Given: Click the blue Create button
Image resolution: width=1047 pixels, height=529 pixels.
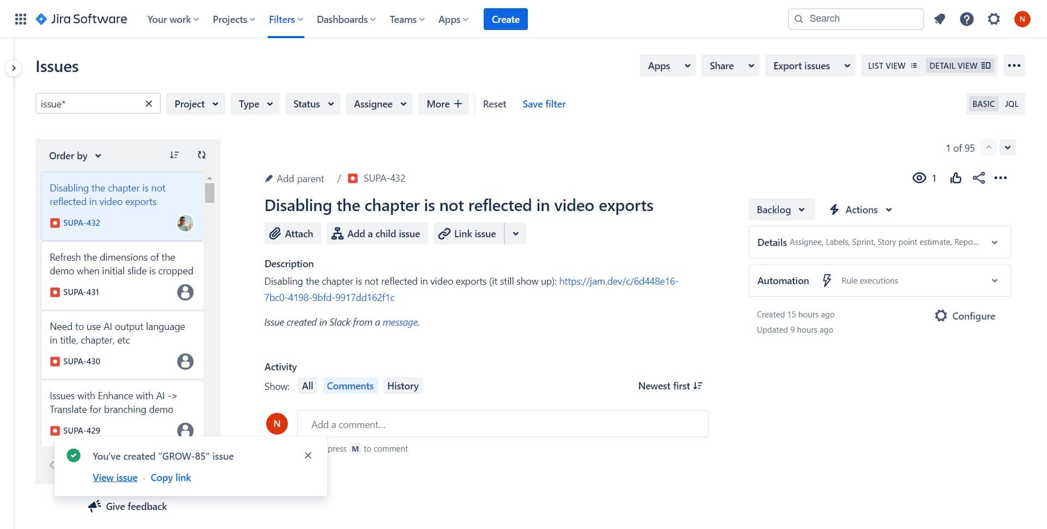Looking at the screenshot, I should click(505, 20).
